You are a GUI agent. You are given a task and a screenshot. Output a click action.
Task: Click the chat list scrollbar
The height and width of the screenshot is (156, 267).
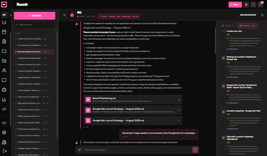click(x=57, y=84)
